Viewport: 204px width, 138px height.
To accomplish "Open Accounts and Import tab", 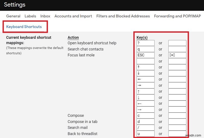I will click(73, 16).
